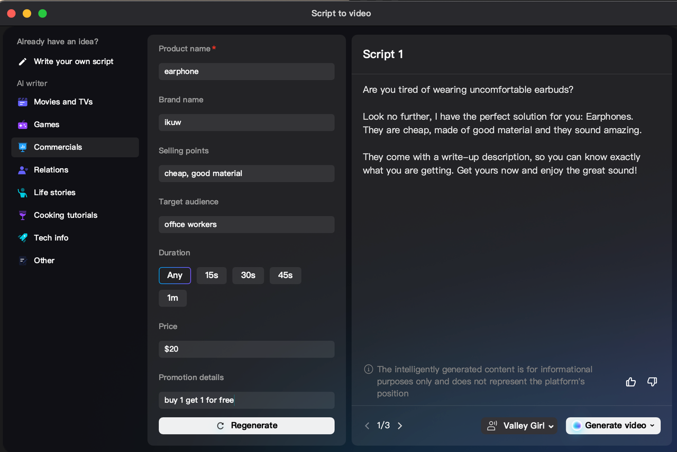This screenshot has width=677, height=452.
Task: Select the Write your own script pencil icon
Action: (x=23, y=61)
